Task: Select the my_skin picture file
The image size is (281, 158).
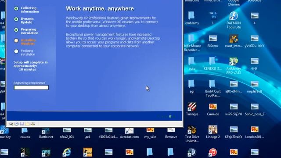Action: pyautogui.click(x=150, y=131)
